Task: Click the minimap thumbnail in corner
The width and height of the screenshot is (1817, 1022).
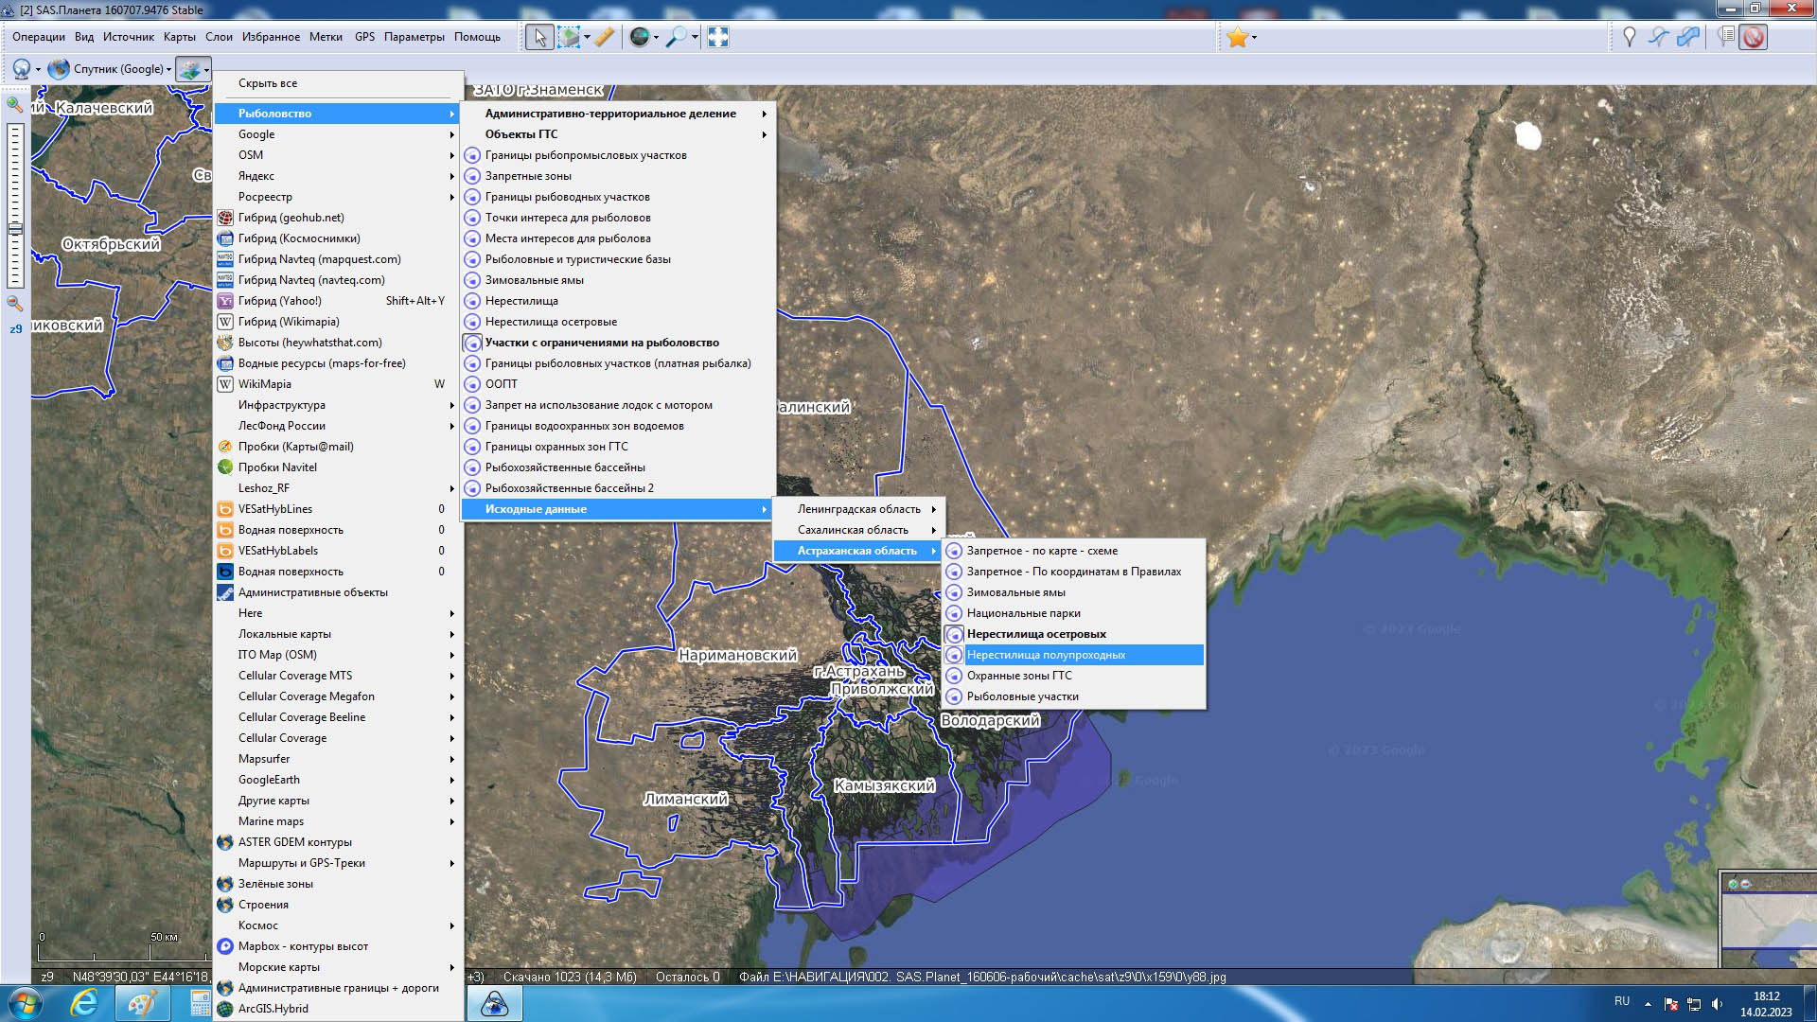Action: [1769, 923]
